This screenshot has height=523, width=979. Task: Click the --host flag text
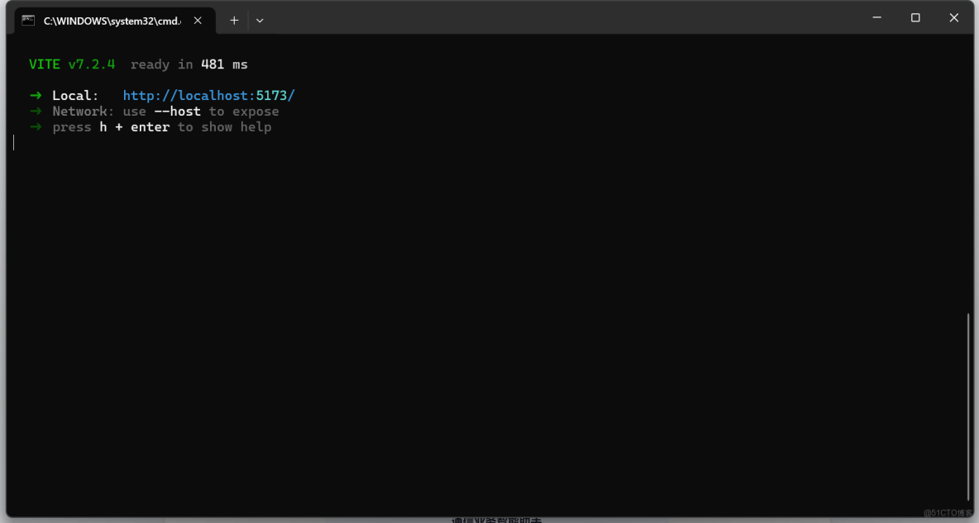pos(177,111)
